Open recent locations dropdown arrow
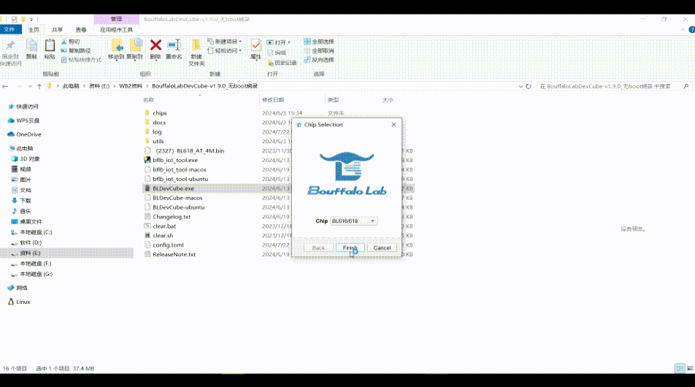This screenshot has width=695, height=387. [30, 86]
